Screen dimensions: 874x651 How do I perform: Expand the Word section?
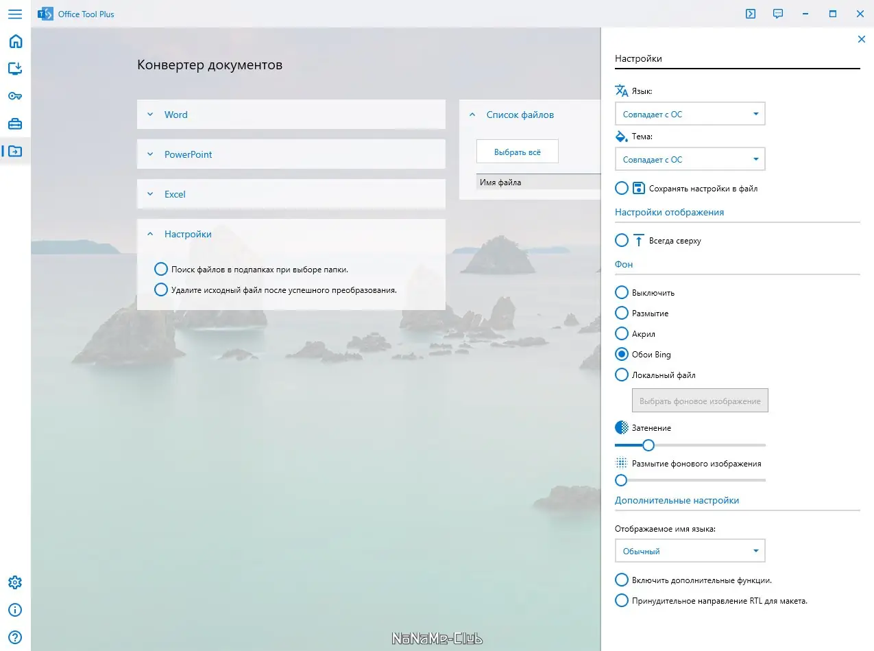tap(291, 115)
